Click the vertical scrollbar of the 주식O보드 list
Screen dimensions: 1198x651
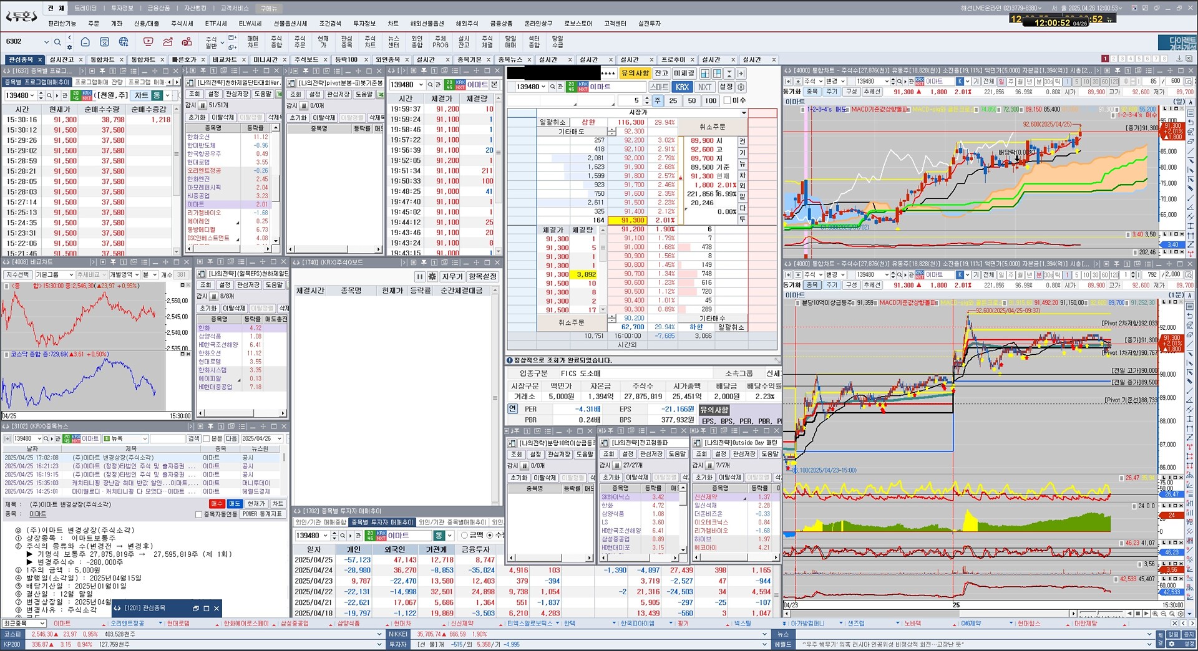495,395
